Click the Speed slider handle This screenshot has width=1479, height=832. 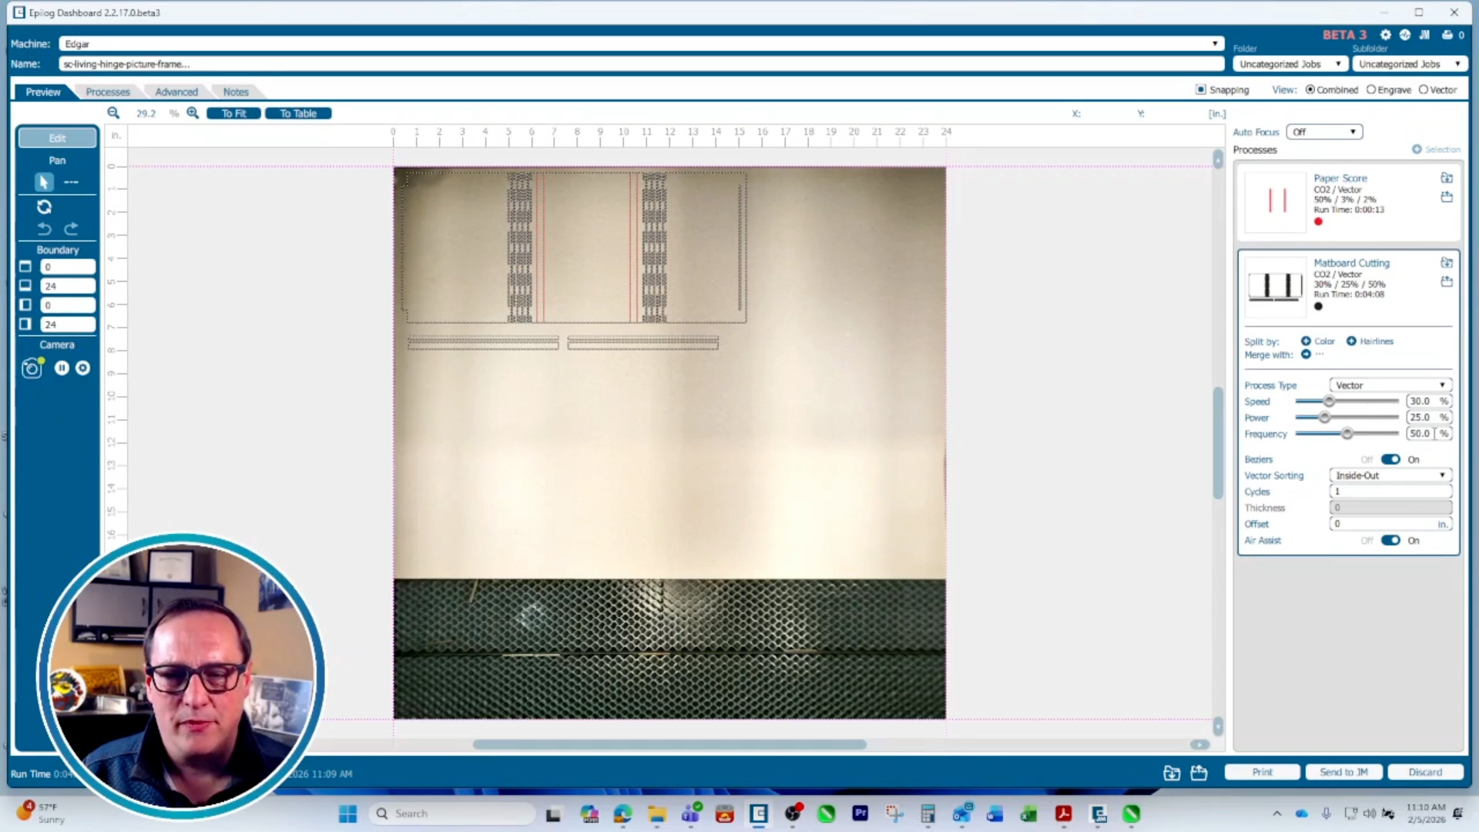1329,401
